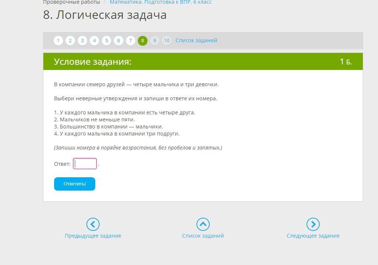Click the italic hint 'Запиши номера в порядке возрастания'
Screen dimensions: 378x265
(x=106, y=148)
